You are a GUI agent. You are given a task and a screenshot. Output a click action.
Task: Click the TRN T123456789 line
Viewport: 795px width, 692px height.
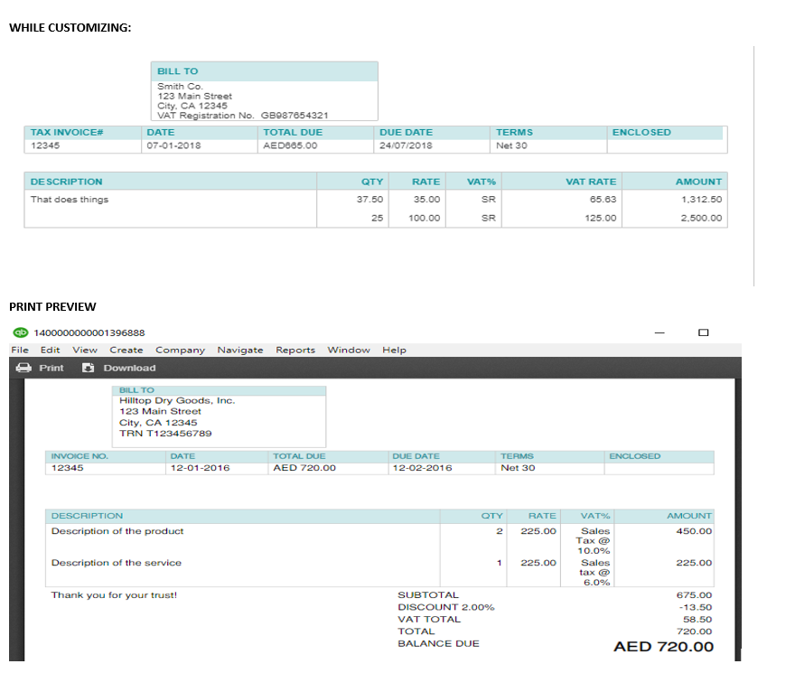click(x=165, y=434)
